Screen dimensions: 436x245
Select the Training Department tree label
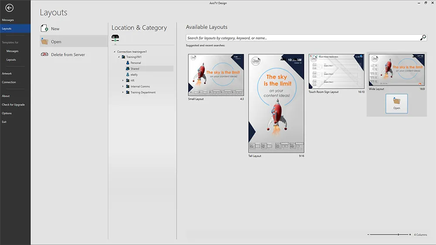[x=143, y=92]
